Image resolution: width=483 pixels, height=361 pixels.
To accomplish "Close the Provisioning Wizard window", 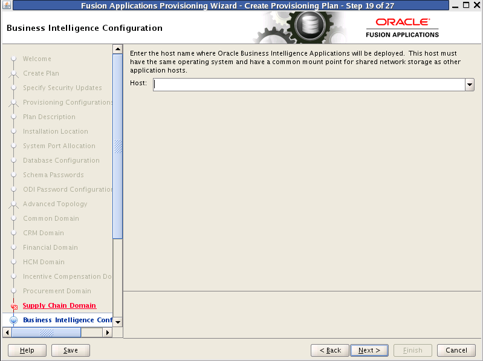I will 477,5.
